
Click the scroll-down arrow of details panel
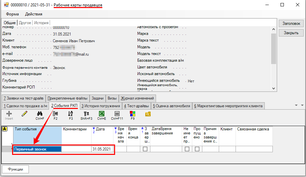point(273,88)
